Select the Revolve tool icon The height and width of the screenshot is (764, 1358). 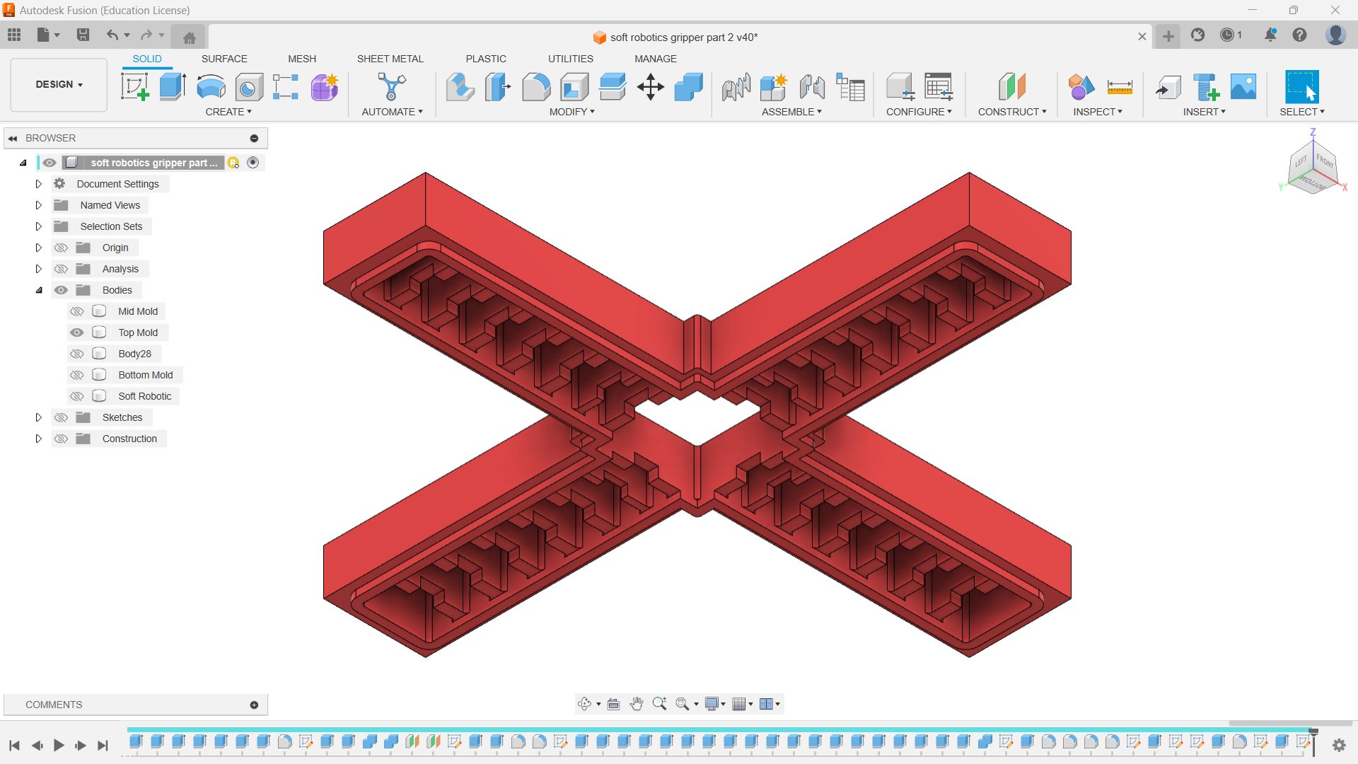tap(211, 87)
